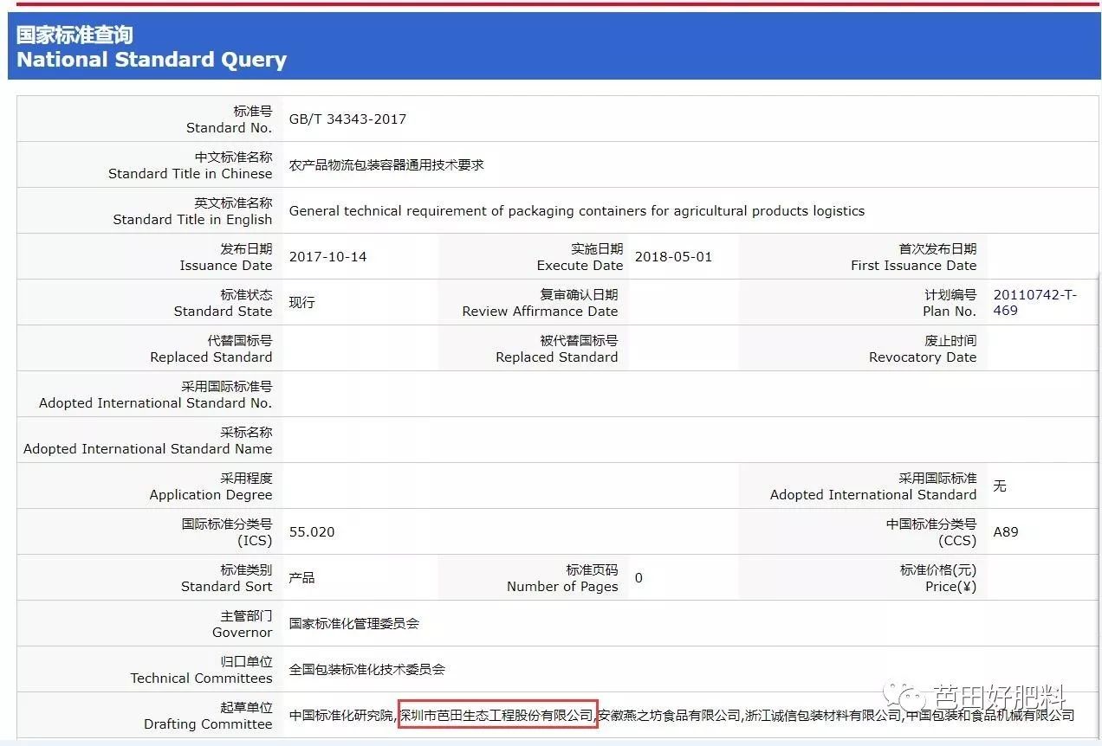Click the Adopted International Standard value 无

tap(1000, 486)
